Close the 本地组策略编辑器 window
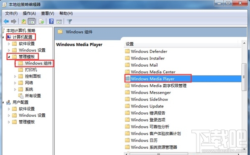This screenshot has height=155, width=250. coord(240,3)
